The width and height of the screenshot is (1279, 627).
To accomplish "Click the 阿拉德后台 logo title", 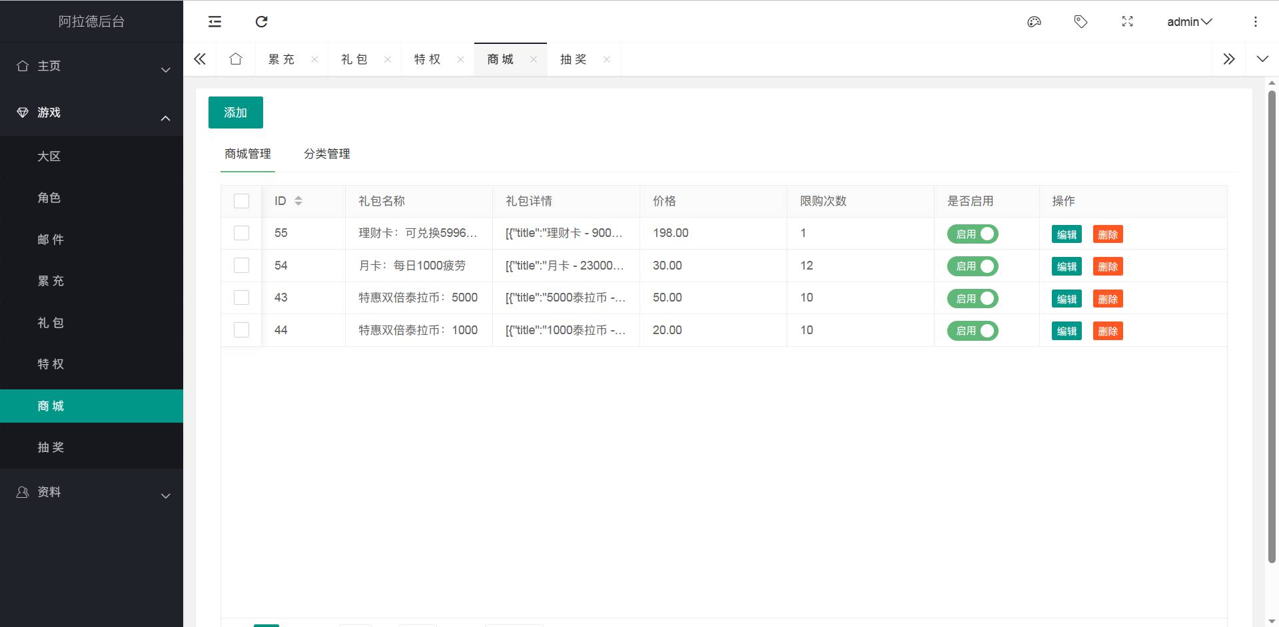I will tap(91, 22).
